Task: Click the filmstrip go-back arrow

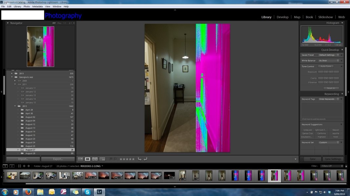Action: click(24, 166)
